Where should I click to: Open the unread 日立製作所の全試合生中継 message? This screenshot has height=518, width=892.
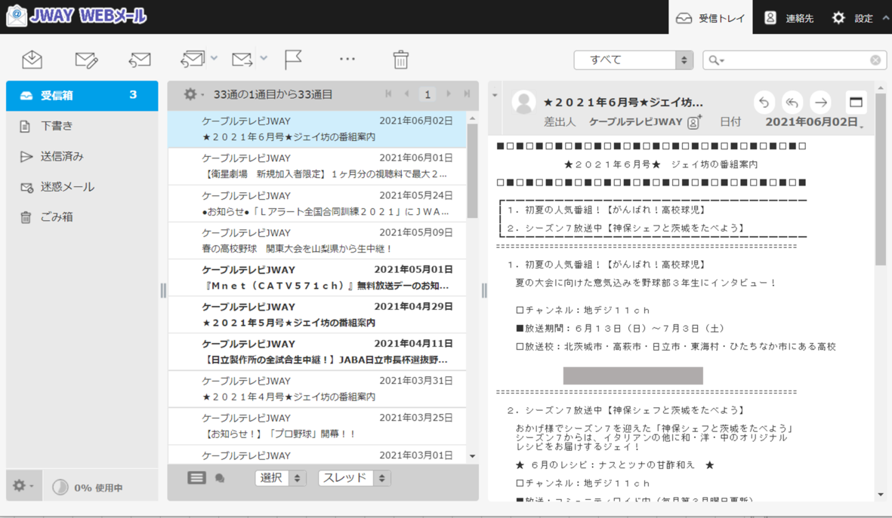point(317,352)
